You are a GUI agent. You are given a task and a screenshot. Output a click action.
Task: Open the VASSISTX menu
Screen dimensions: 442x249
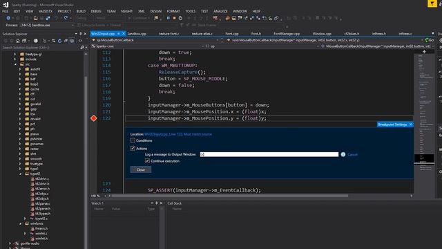pos(46,11)
